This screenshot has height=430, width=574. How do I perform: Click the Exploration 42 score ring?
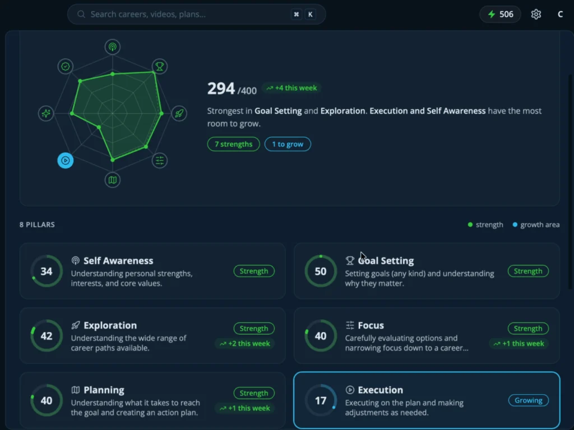[47, 336]
